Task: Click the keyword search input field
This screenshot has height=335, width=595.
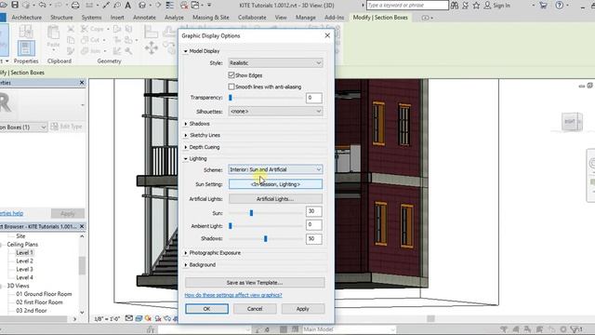Action: [x=407, y=6]
